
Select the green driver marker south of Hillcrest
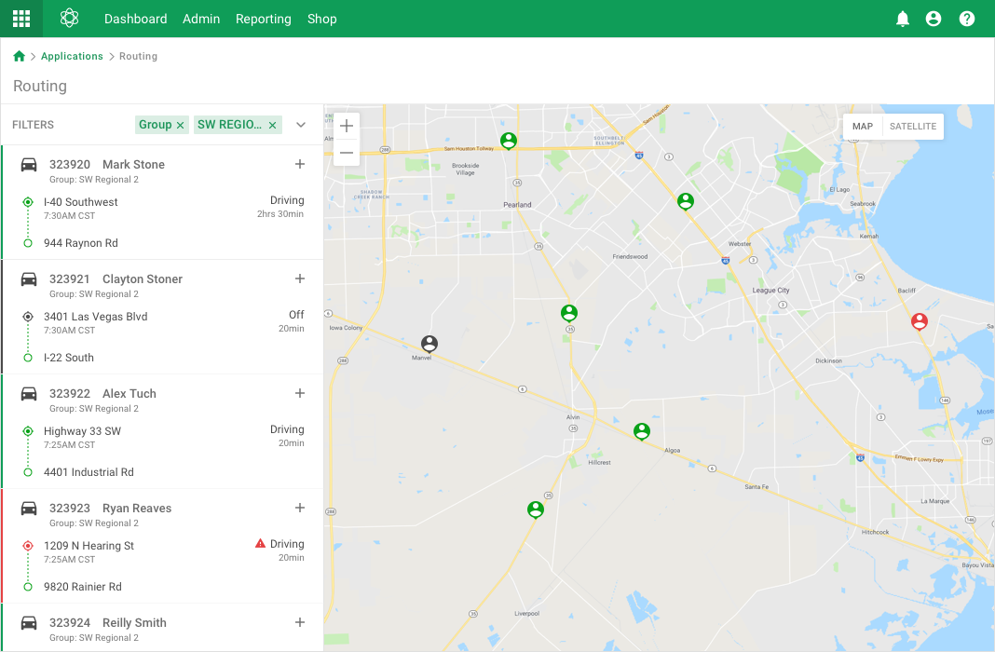pos(536,509)
